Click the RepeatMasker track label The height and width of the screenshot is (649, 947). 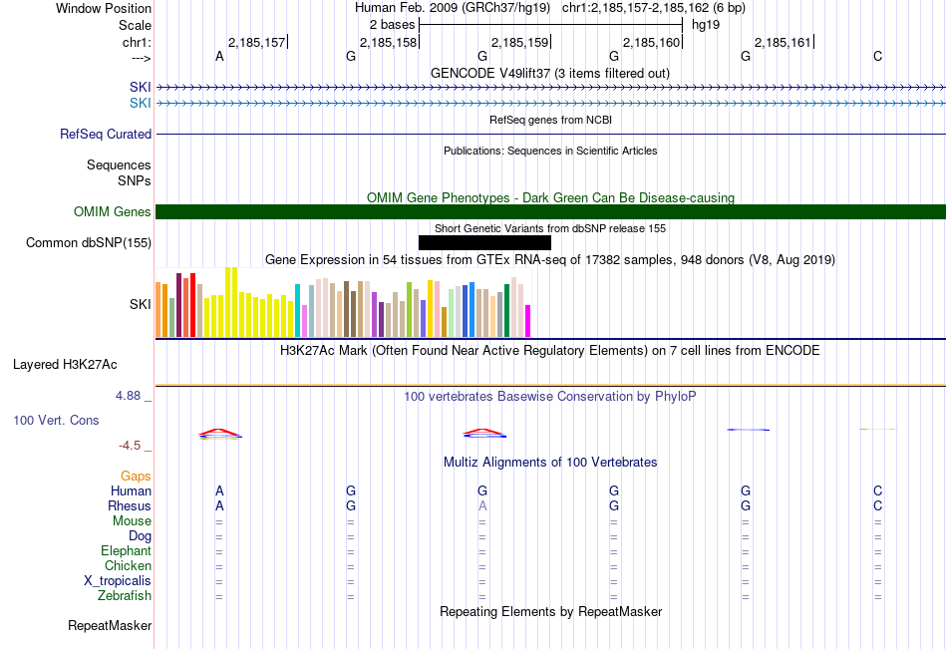coord(110,625)
